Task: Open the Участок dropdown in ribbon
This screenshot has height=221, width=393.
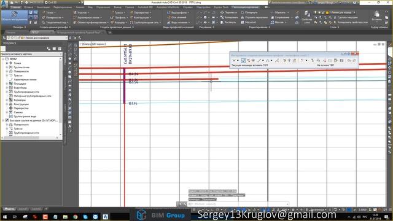Action: tap(82, 12)
